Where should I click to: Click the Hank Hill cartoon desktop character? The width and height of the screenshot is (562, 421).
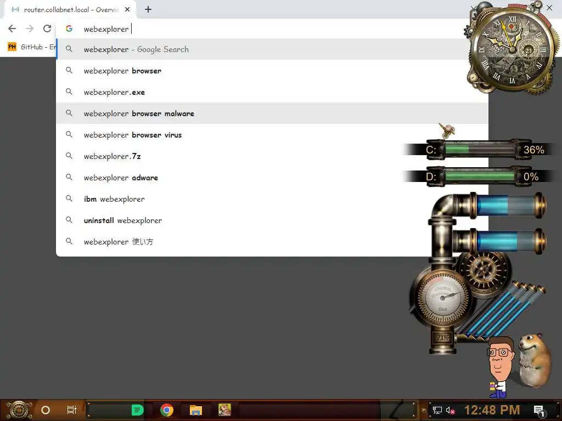(500, 367)
